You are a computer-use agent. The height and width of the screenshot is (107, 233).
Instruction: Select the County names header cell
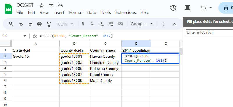[105, 50]
